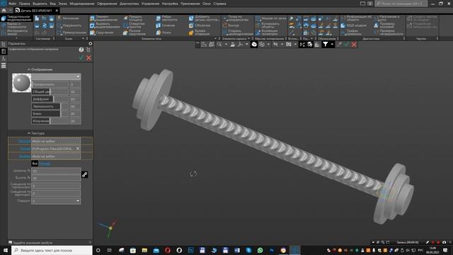Adjust the Зеркальность slider
The image size is (453, 255).
[50, 106]
